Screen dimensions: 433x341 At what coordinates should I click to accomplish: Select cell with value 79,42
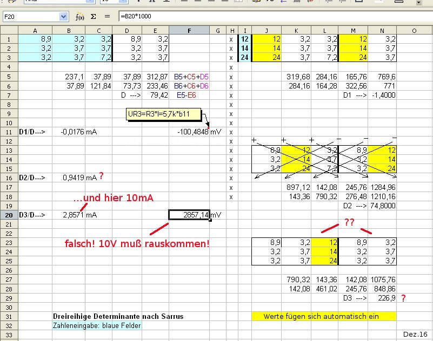coord(156,95)
